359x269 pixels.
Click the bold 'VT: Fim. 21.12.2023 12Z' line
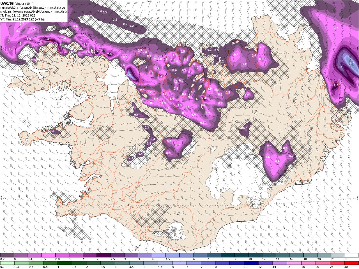(17, 19)
